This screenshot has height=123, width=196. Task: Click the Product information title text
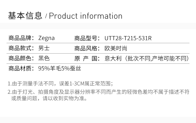[85, 16]
